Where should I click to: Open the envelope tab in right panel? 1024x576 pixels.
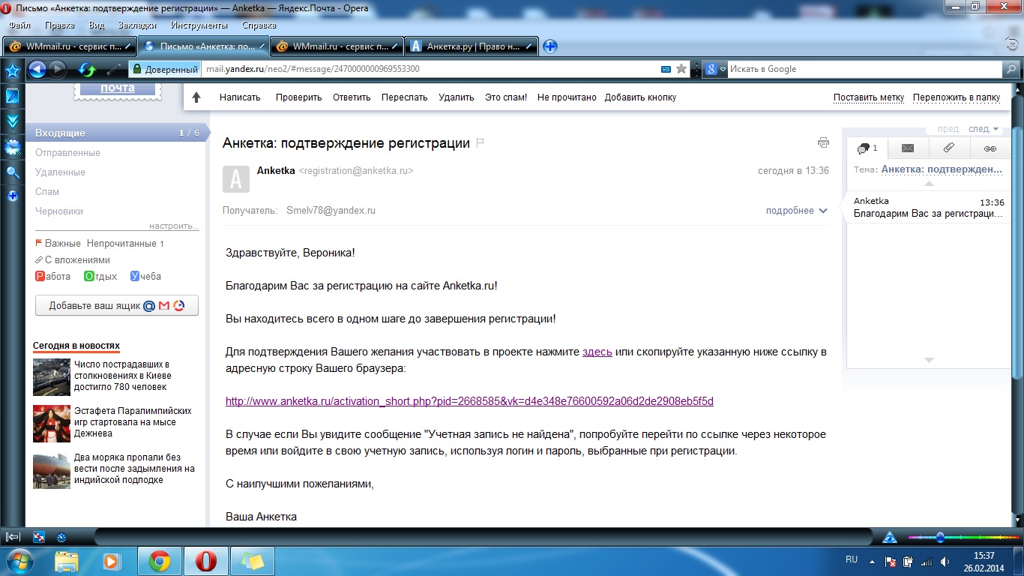[x=908, y=148]
